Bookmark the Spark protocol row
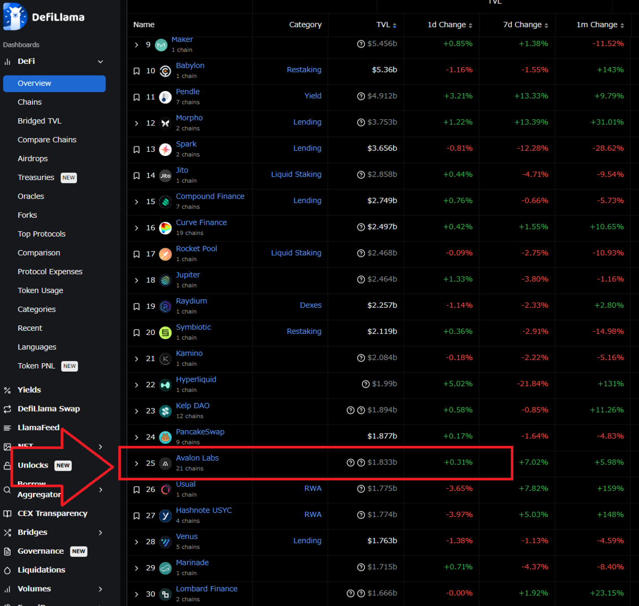Screen dimensions: 639x606 pyautogui.click(x=137, y=149)
